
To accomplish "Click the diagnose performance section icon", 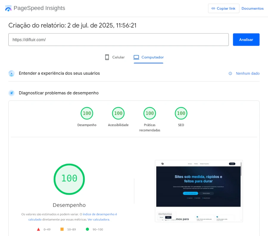I will (x=11, y=93).
